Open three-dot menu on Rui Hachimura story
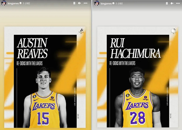Image resolution: width=182 pixels, height=130 pixels. click(178, 3)
